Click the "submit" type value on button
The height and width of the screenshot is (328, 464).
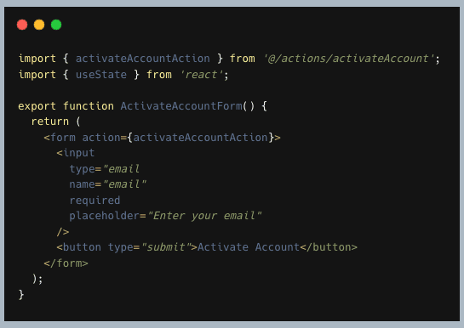tap(166, 247)
